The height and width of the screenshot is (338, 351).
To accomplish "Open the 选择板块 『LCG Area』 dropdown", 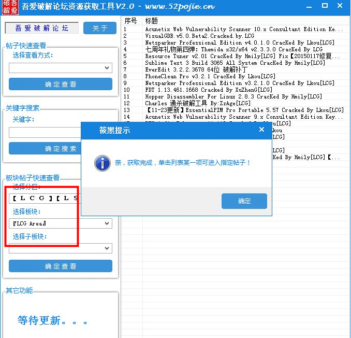I will (x=61, y=223).
